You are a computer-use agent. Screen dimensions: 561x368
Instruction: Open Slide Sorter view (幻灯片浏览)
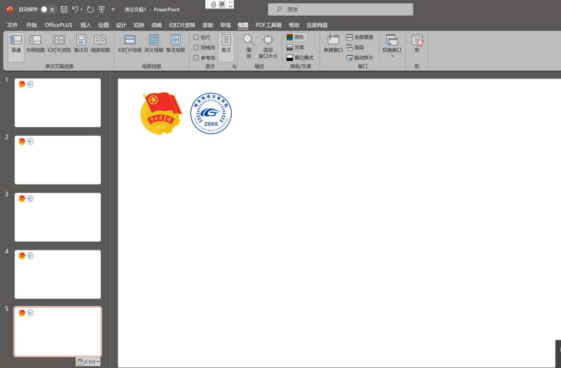tap(59, 44)
